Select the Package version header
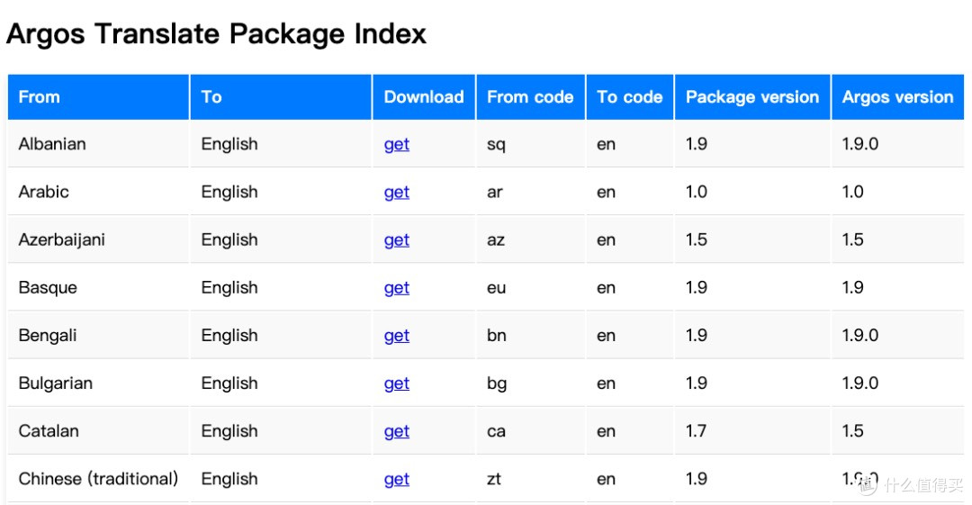 [752, 97]
